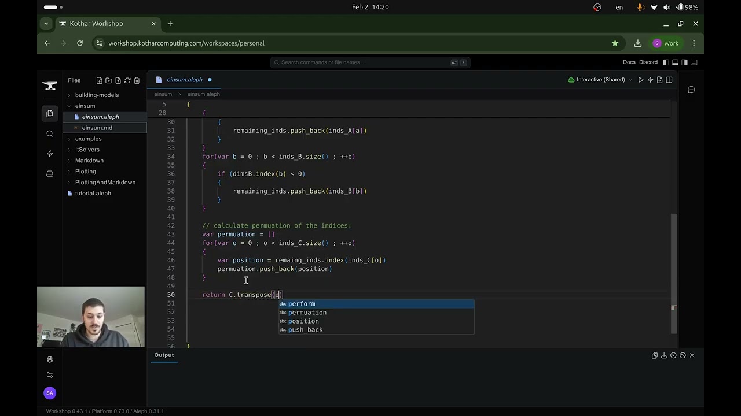Open the bug debug icon in sidebar
Viewport: 741px width, 416px height.
50,359
